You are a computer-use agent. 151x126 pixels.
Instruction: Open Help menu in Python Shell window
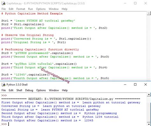point(65,90)
